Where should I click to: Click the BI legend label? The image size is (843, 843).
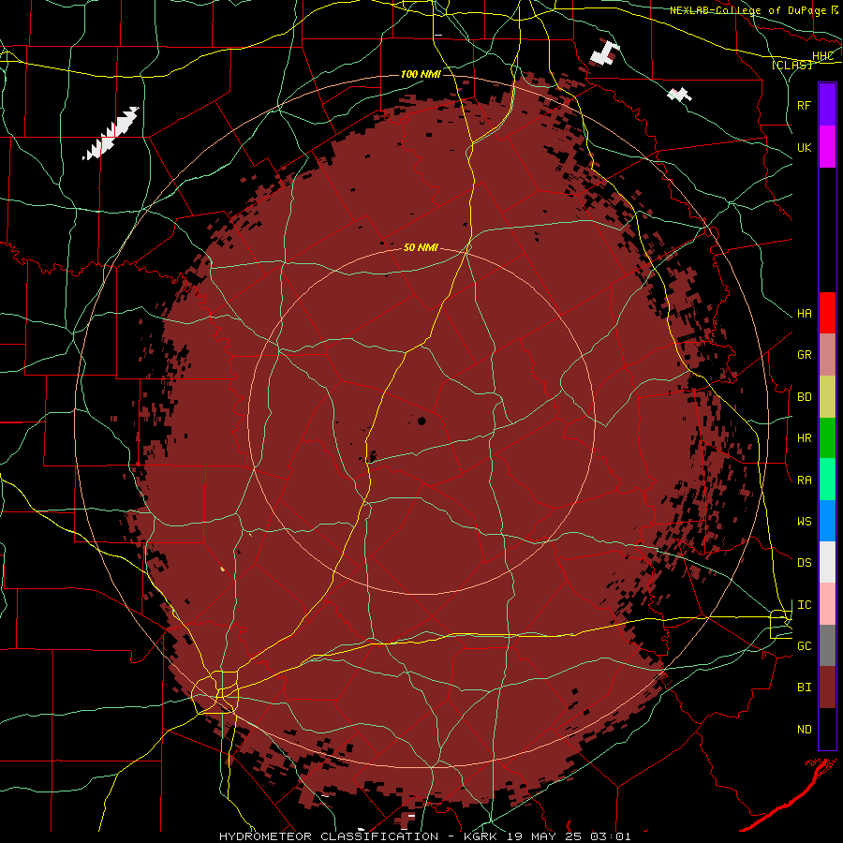tap(804, 688)
